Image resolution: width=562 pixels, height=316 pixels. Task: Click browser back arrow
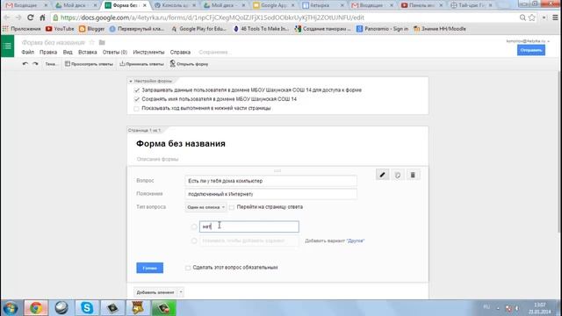pyautogui.click(x=7, y=18)
